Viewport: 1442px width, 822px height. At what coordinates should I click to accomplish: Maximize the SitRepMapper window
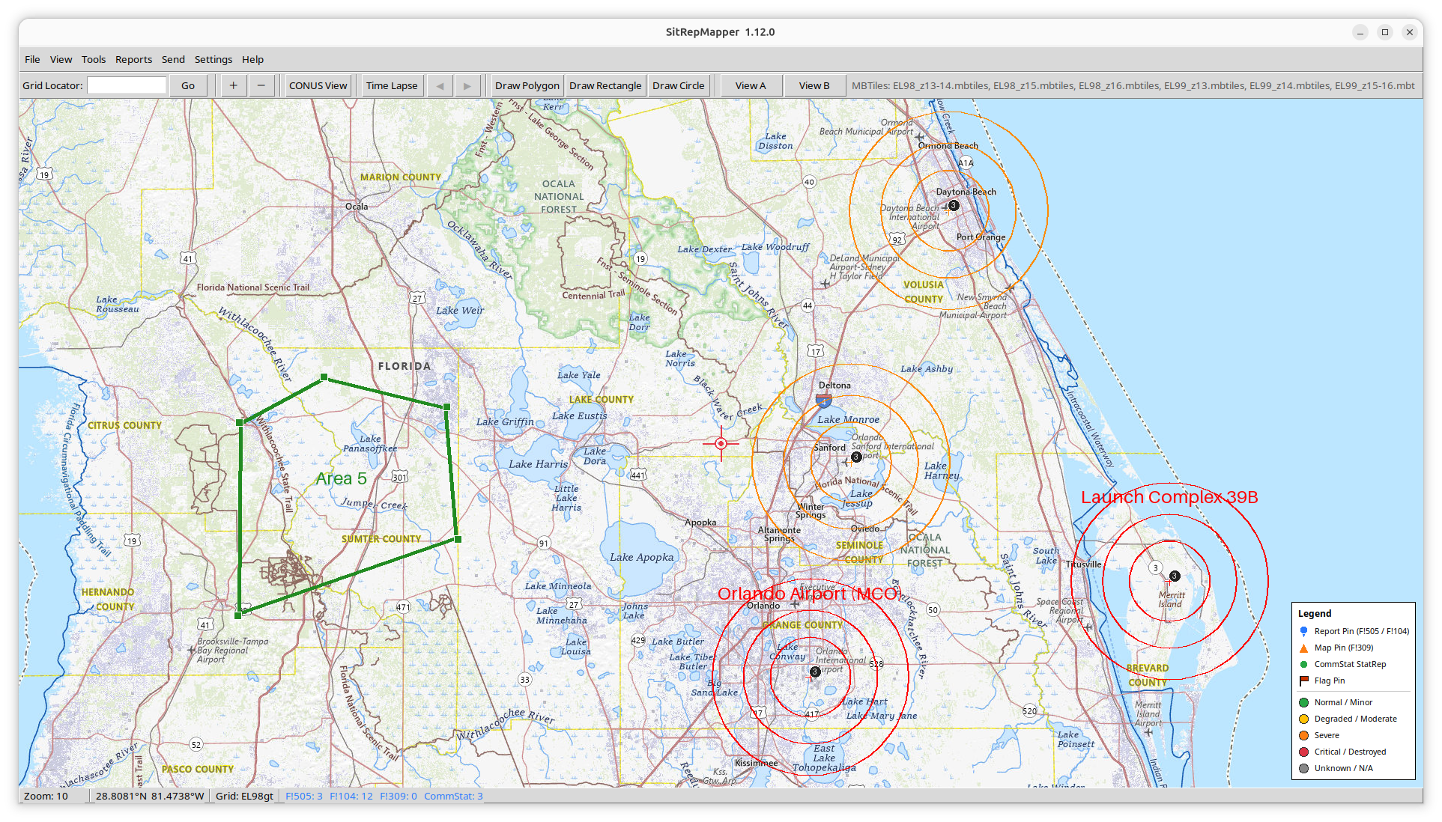(x=1385, y=32)
